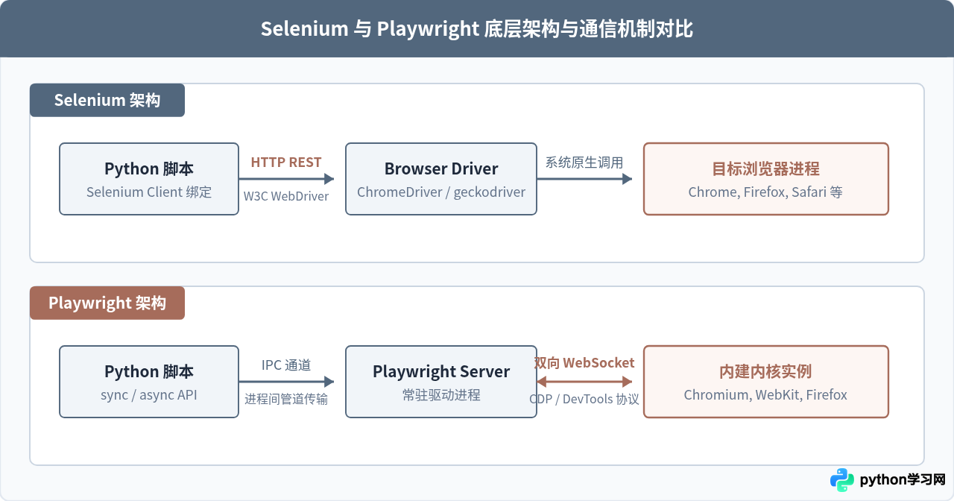Image resolution: width=954 pixels, height=501 pixels.
Task: Click the python学习网 text
Action: click(x=903, y=480)
